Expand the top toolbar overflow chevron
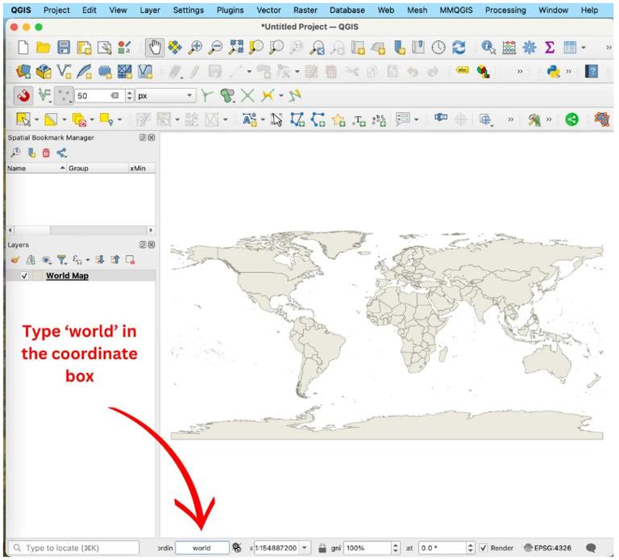 pos(609,48)
